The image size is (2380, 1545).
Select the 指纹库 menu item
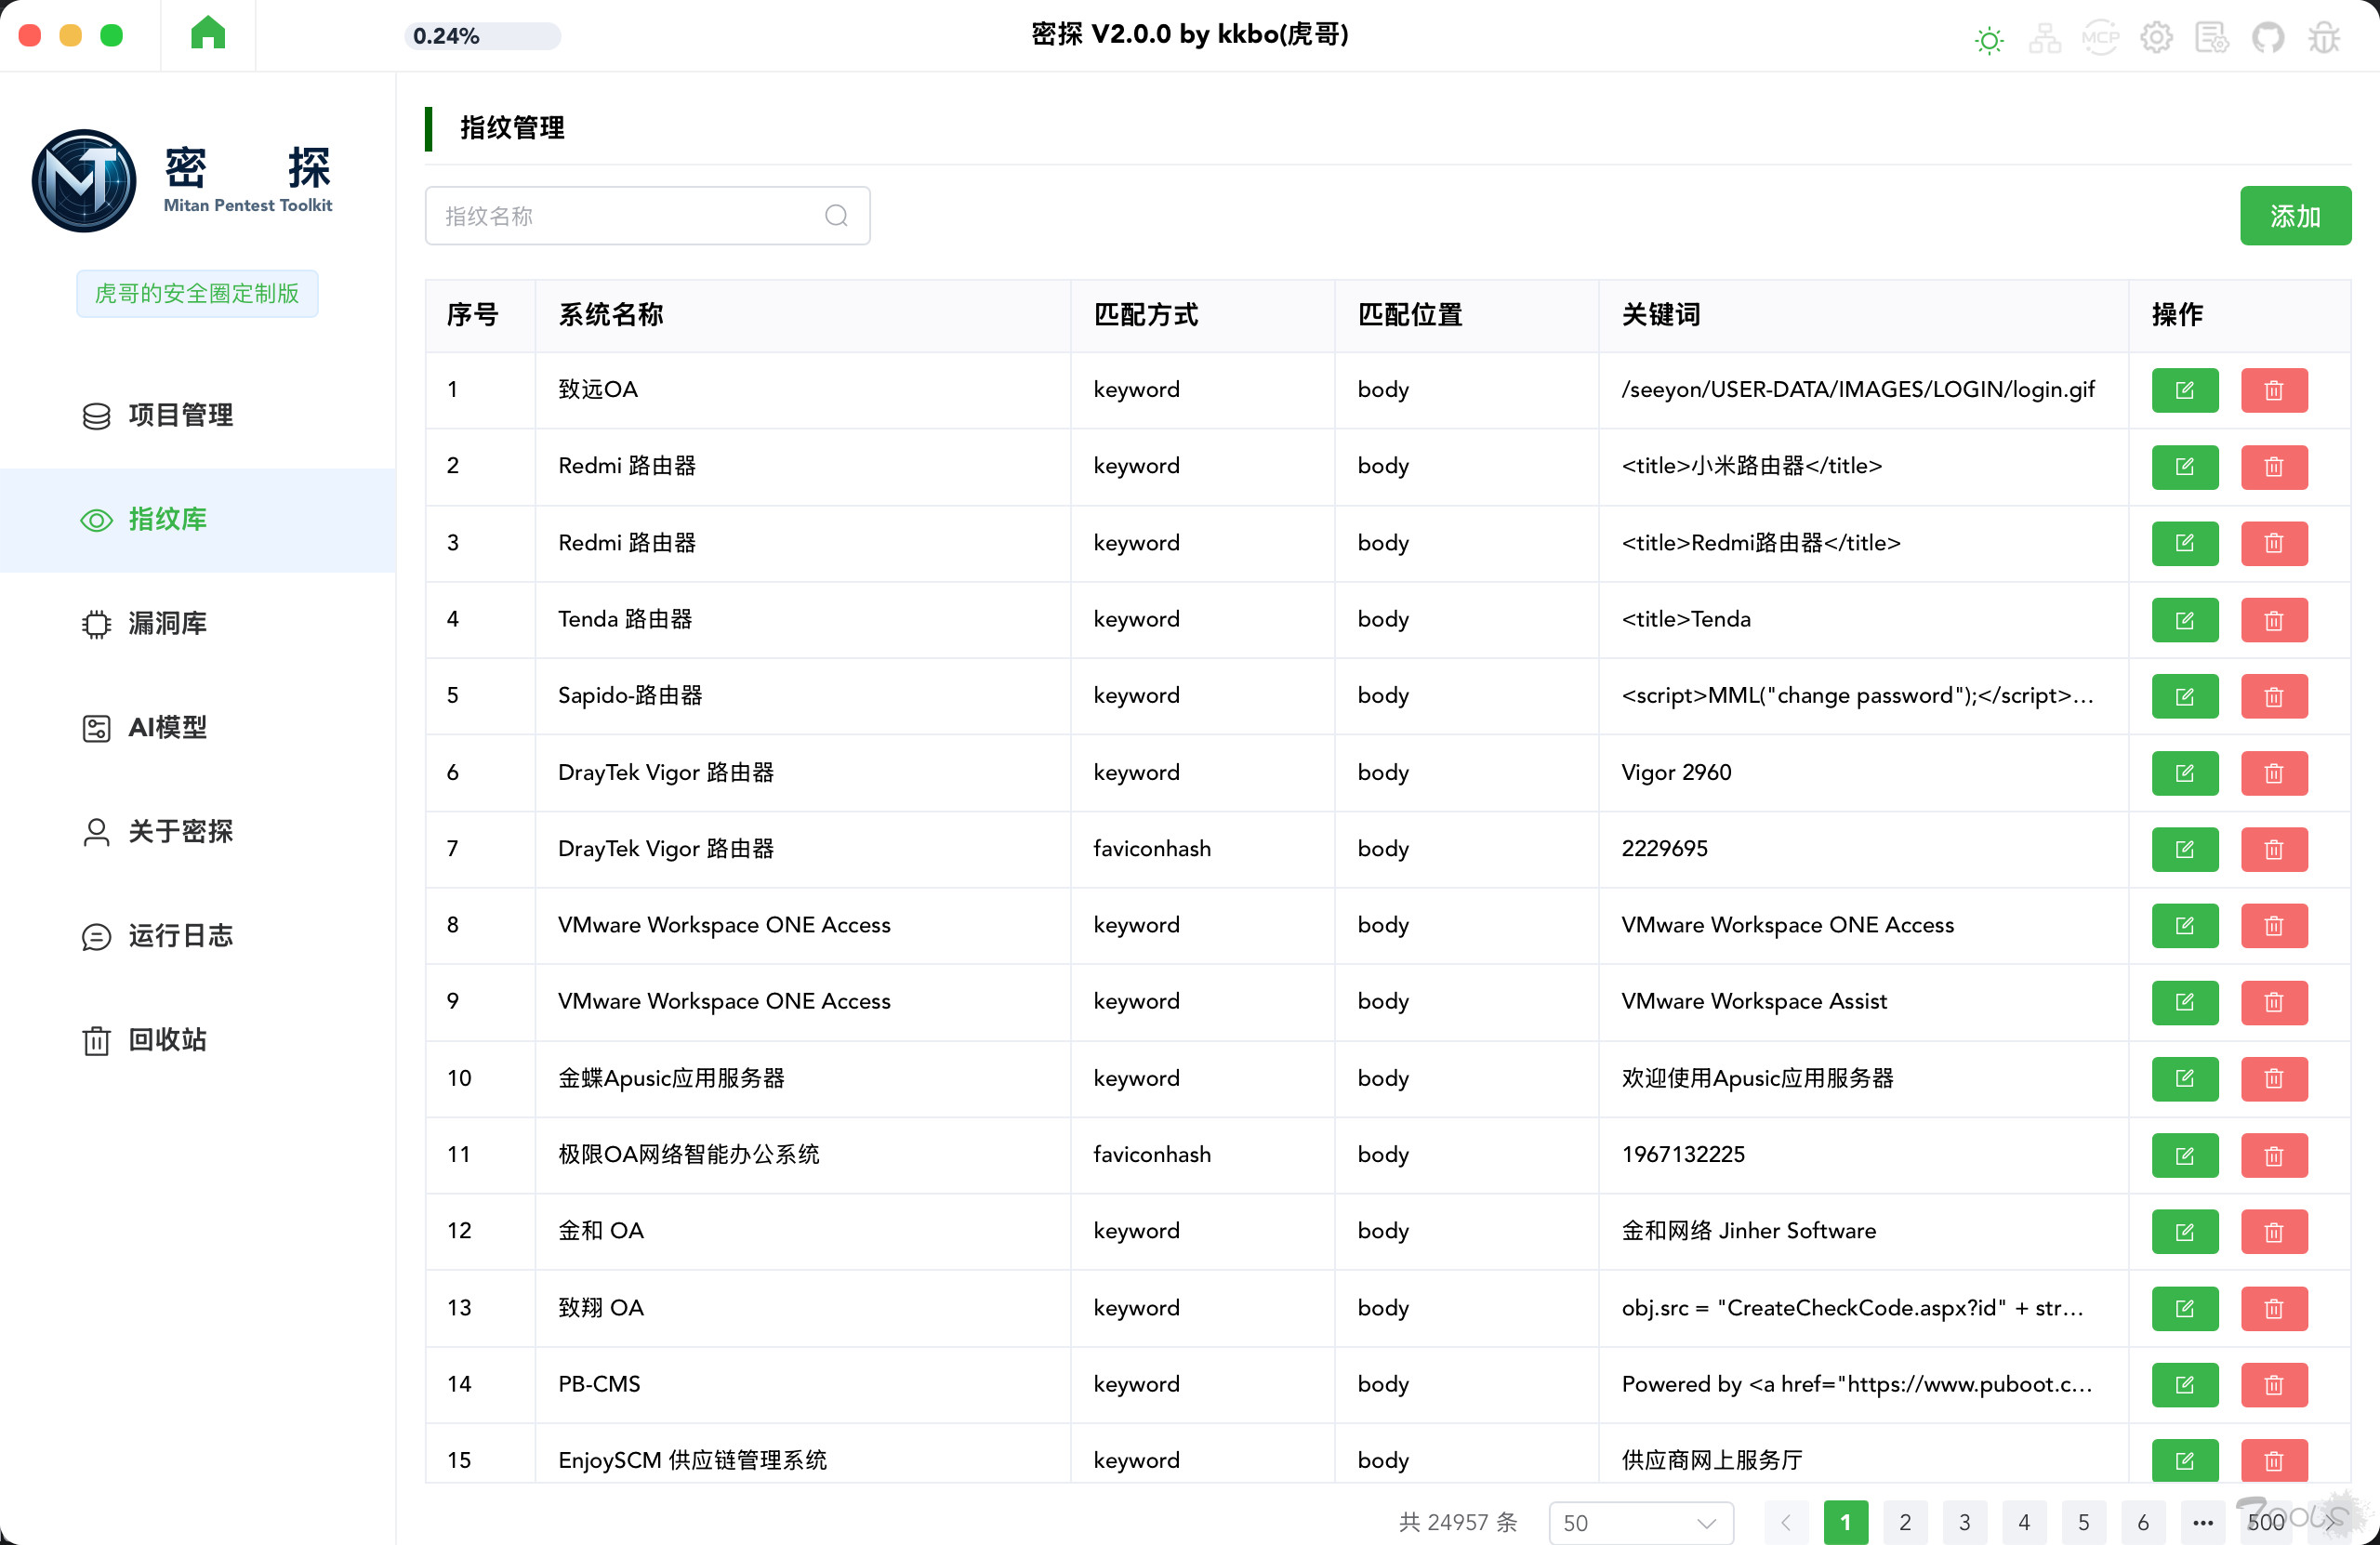(198, 520)
